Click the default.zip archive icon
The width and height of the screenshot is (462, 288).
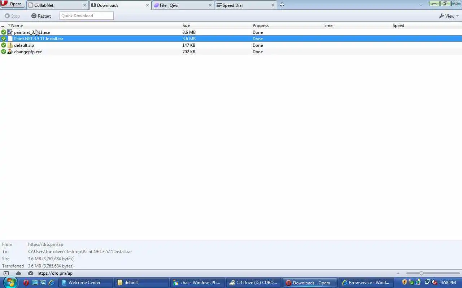point(10,45)
